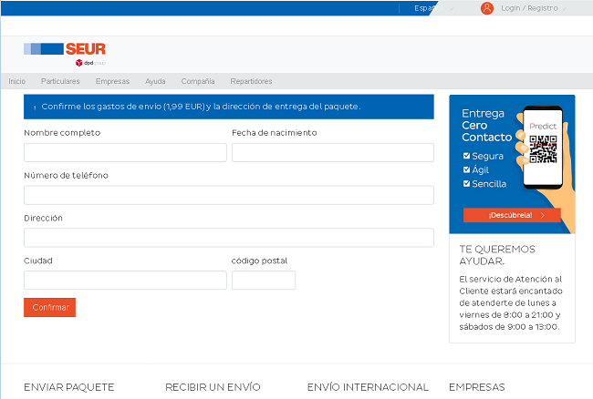Toggle the Segura checkbox
Image resolution: width=593 pixels, height=399 pixels.
click(467, 156)
